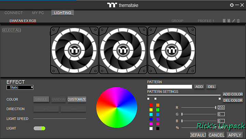Set direction to counter-clockwise arrow
Image resolution: width=246 pixels, height=139 pixels.
[46, 109]
